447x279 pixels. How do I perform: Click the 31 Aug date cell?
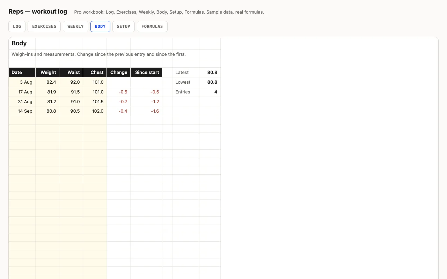tap(22, 102)
